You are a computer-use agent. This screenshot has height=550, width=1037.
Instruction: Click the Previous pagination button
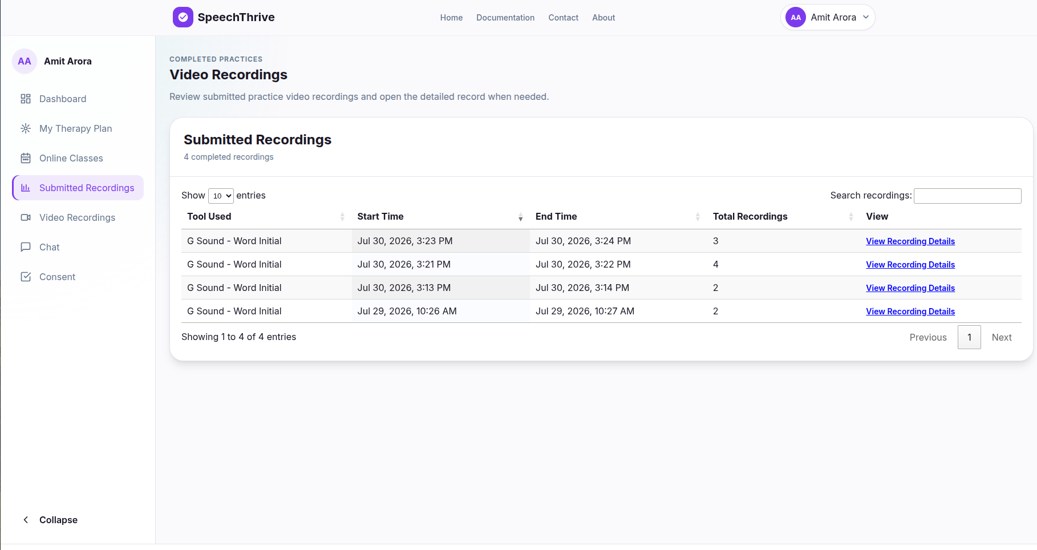click(x=928, y=337)
